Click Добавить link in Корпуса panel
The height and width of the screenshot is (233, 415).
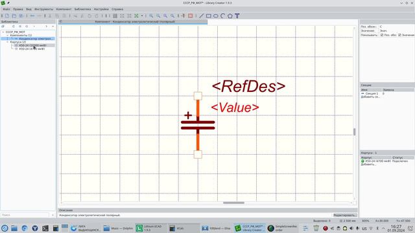[x=368, y=164]
